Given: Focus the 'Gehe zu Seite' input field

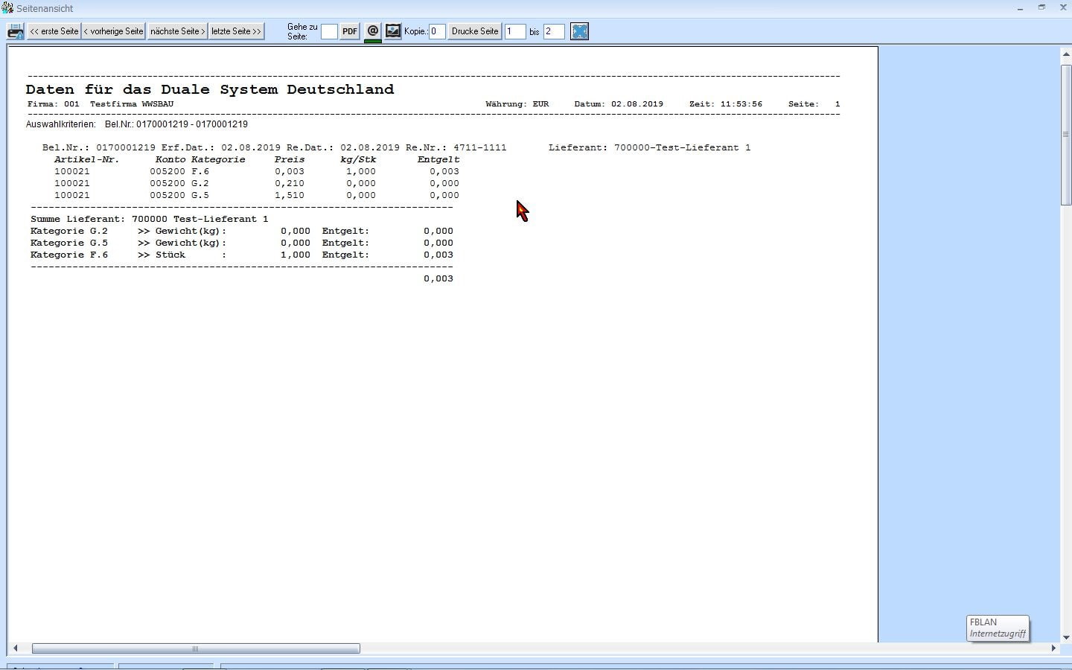Looking at the screenshot, I should (x=329, y=31).
